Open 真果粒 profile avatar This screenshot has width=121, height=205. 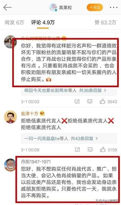pyautogui.click(x=53, y=7)
